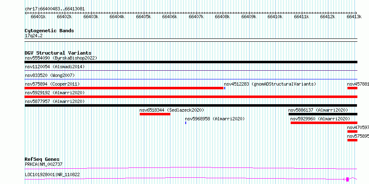This screenshot has height=184, width=369.
Task: Click the magenta exon block of LOC101928001
Action: click(x=347, y=179)
